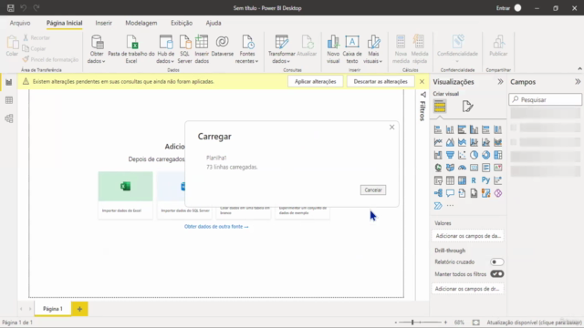The image size is (584, 328).
Task: Switch to the Inserir ribbon tab
Action: point(103,23)
